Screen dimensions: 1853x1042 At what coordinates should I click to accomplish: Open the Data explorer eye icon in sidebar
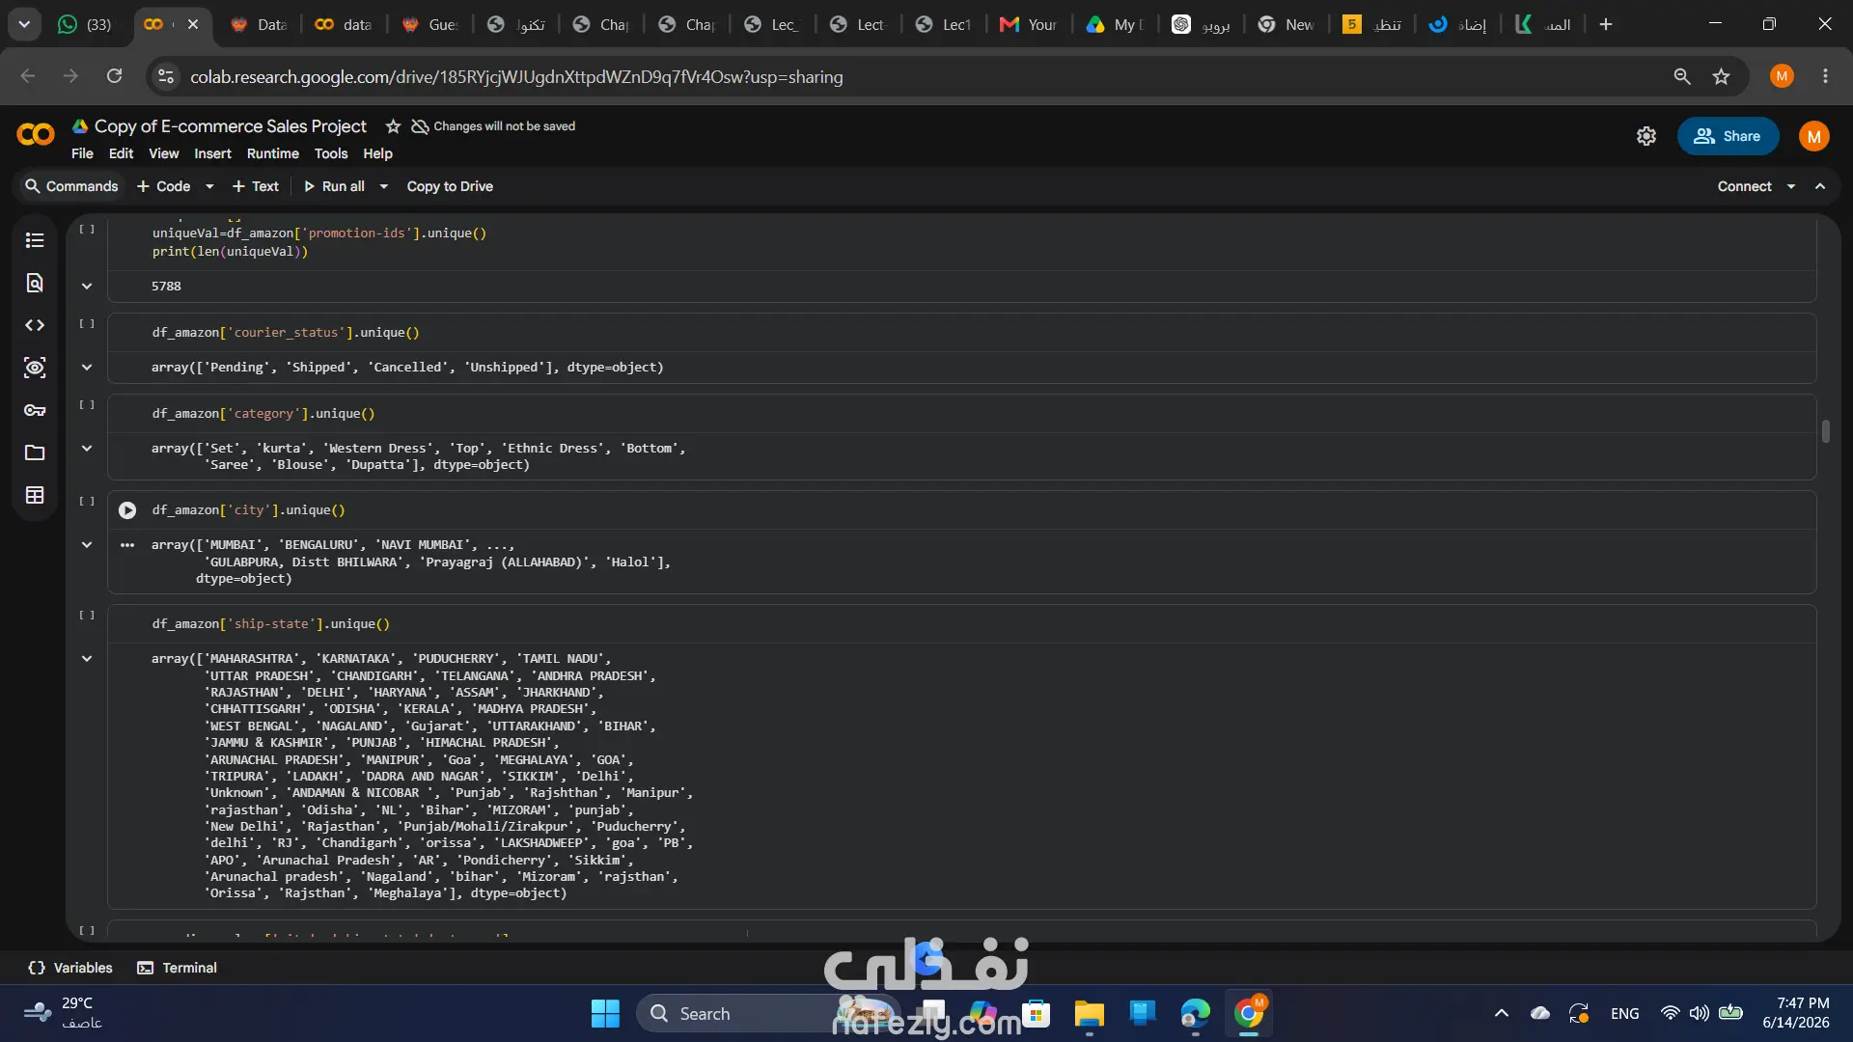35,368
